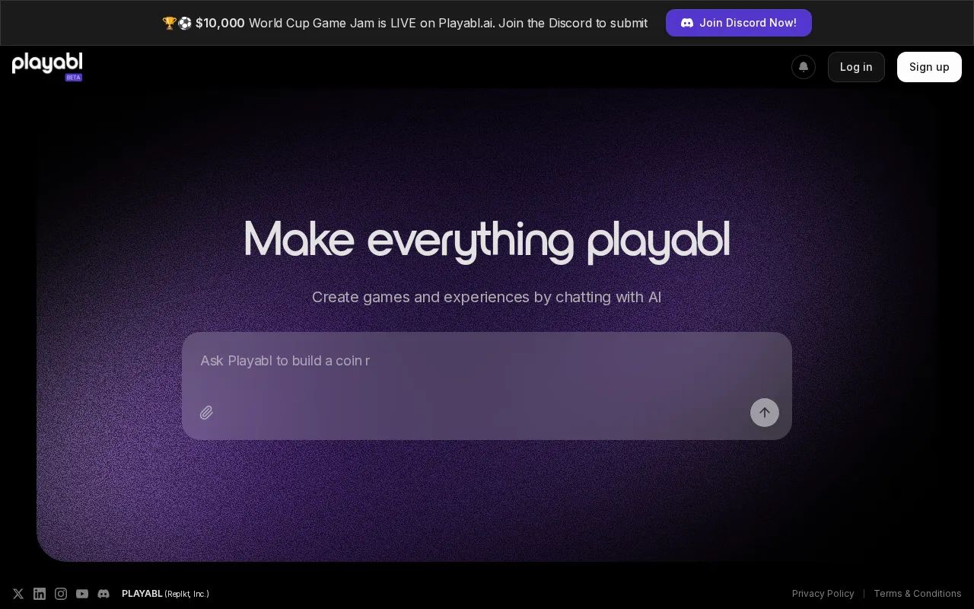Open notifications bell icon
The width and height of the screenshot is (974, 609).
pyautogui.click(x=804, y=67)
